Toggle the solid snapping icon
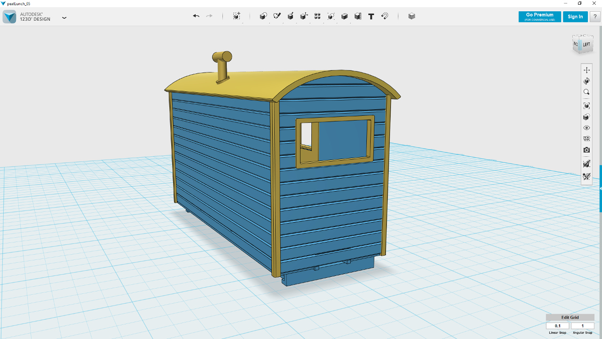This screenshot has width=602, height=339. [586, 164]
